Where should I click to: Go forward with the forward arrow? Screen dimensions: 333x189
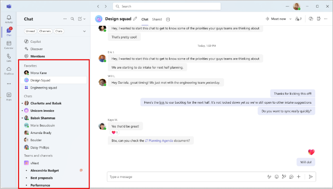tap(106, 6)
